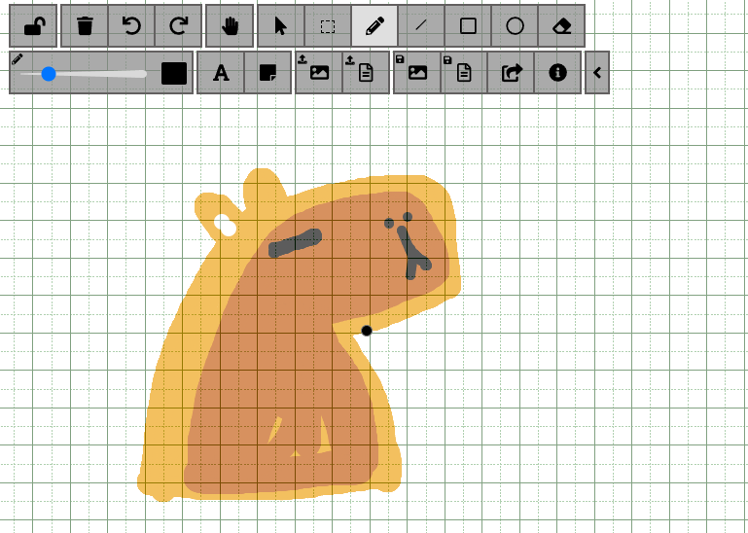Choose the dashed rectangle selection tool

click(x=328, y=26)
